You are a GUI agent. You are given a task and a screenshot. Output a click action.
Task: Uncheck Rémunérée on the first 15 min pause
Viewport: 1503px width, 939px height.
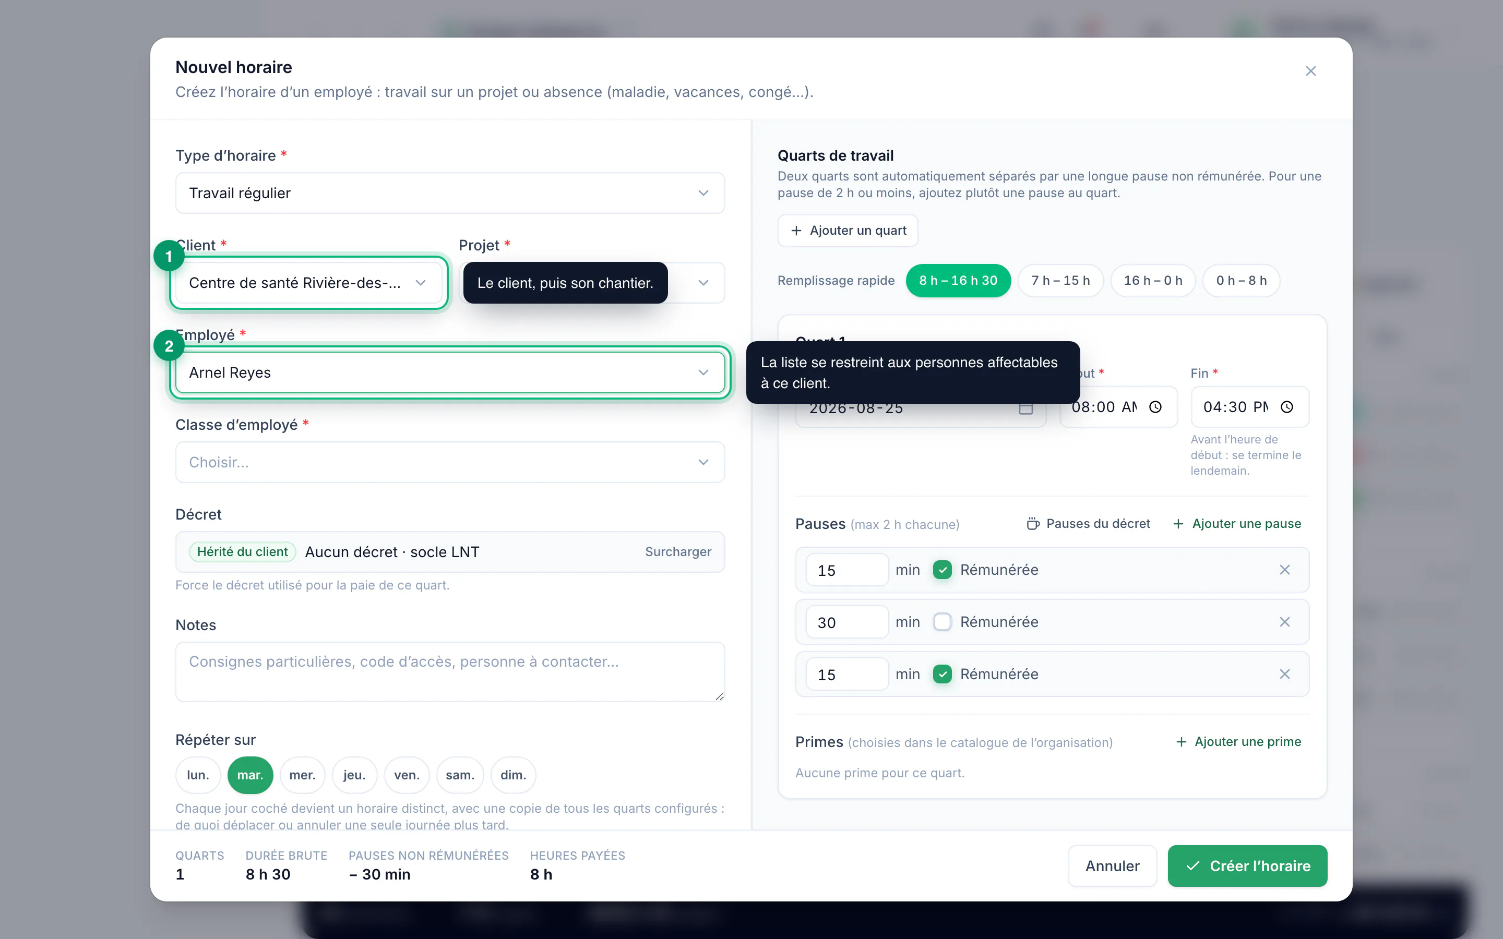[x=942, y=570]
